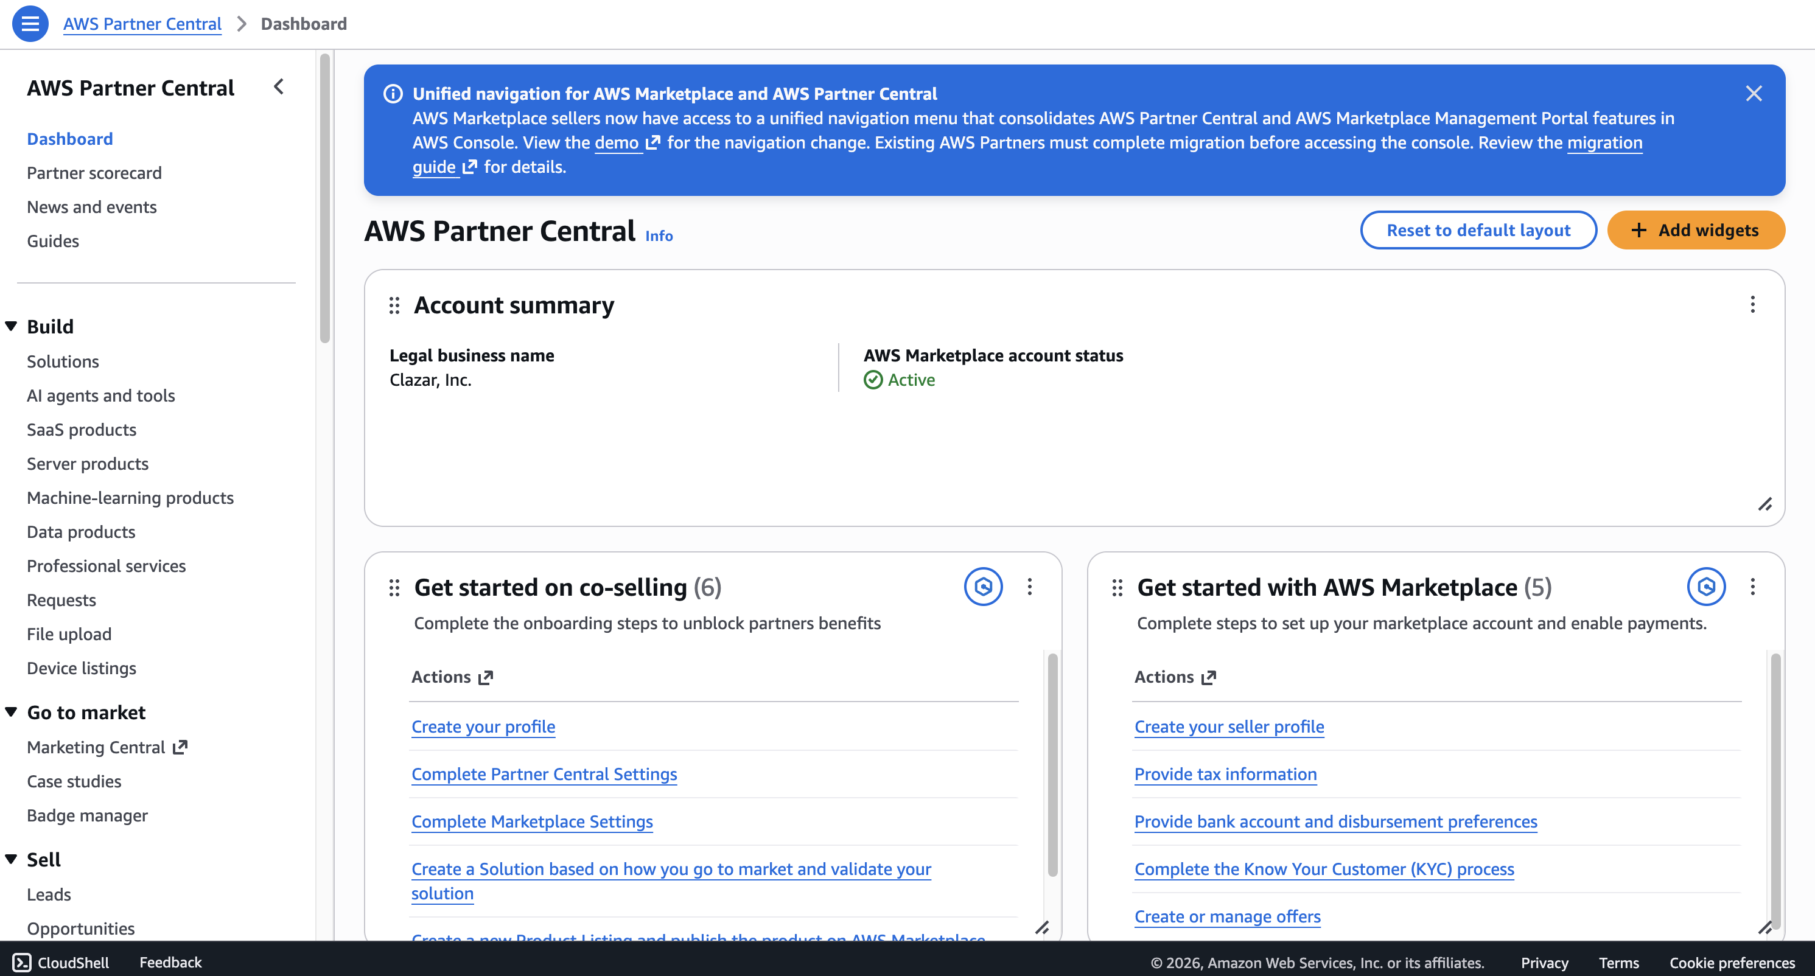Open Badge manager
Image resolution: width=1815 pixels, height=976 pixels.
click(88, 815)
